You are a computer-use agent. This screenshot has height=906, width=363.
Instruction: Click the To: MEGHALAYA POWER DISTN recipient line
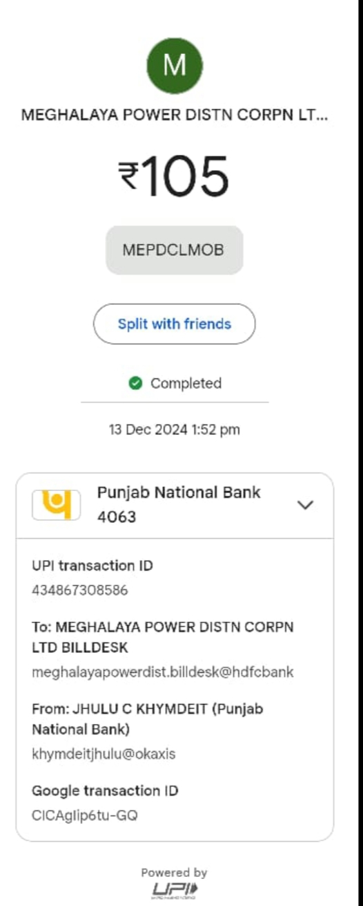coord(163,637)
